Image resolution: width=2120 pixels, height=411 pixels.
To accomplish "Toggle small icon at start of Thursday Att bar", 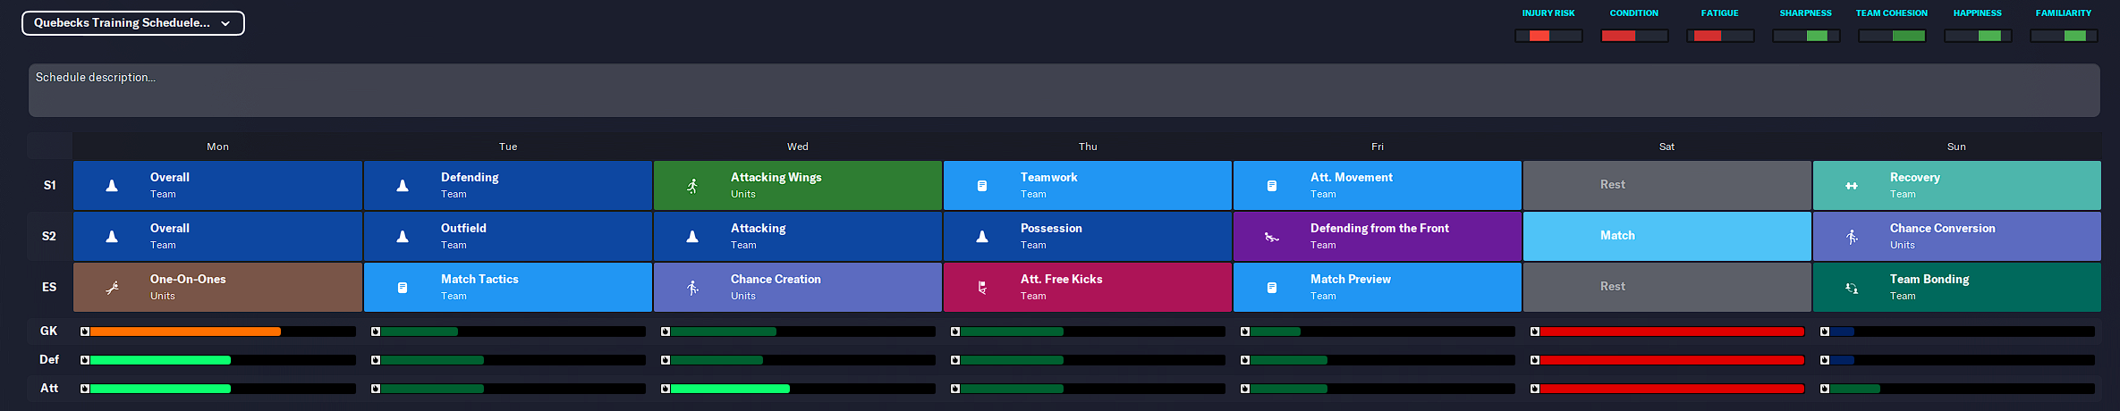I will point(955,389).
